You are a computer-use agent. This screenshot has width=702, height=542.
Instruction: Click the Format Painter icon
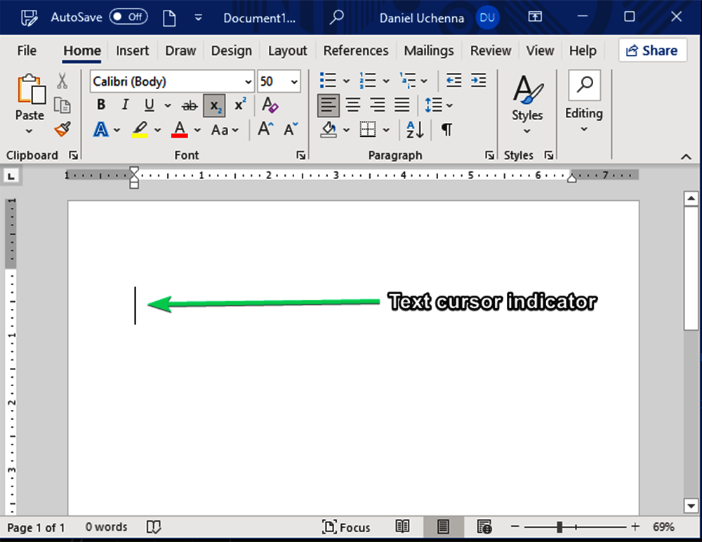(62, 129)
